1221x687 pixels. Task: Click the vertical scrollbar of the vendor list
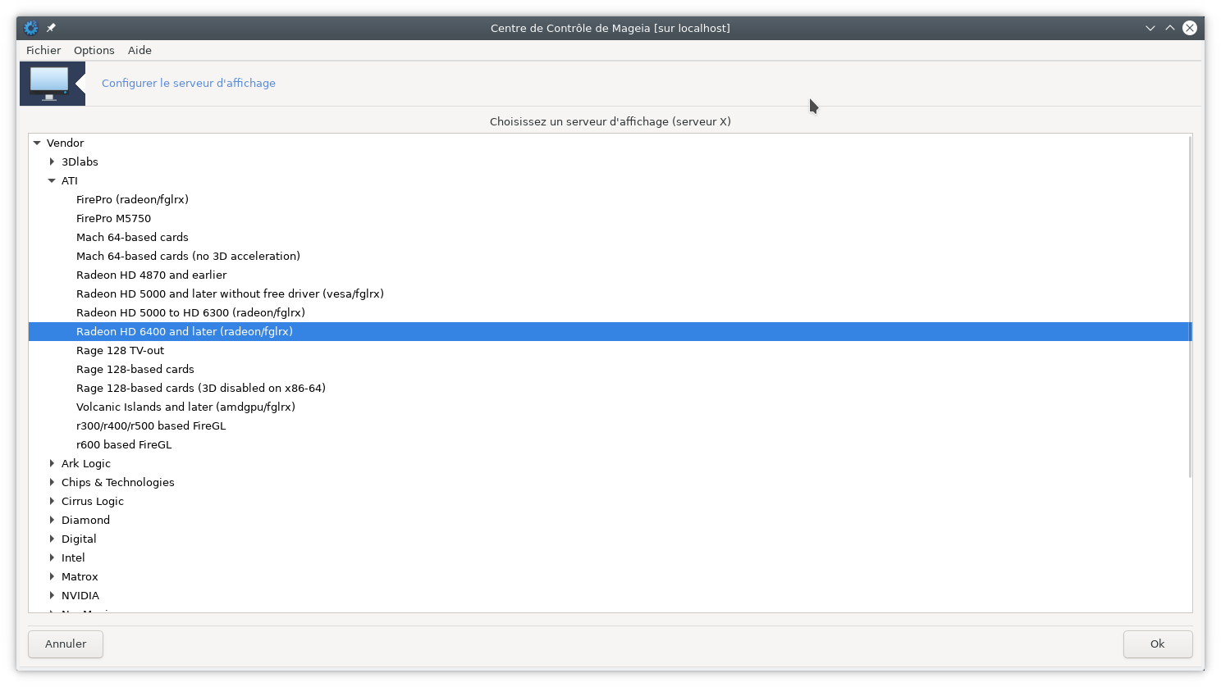1190,307
